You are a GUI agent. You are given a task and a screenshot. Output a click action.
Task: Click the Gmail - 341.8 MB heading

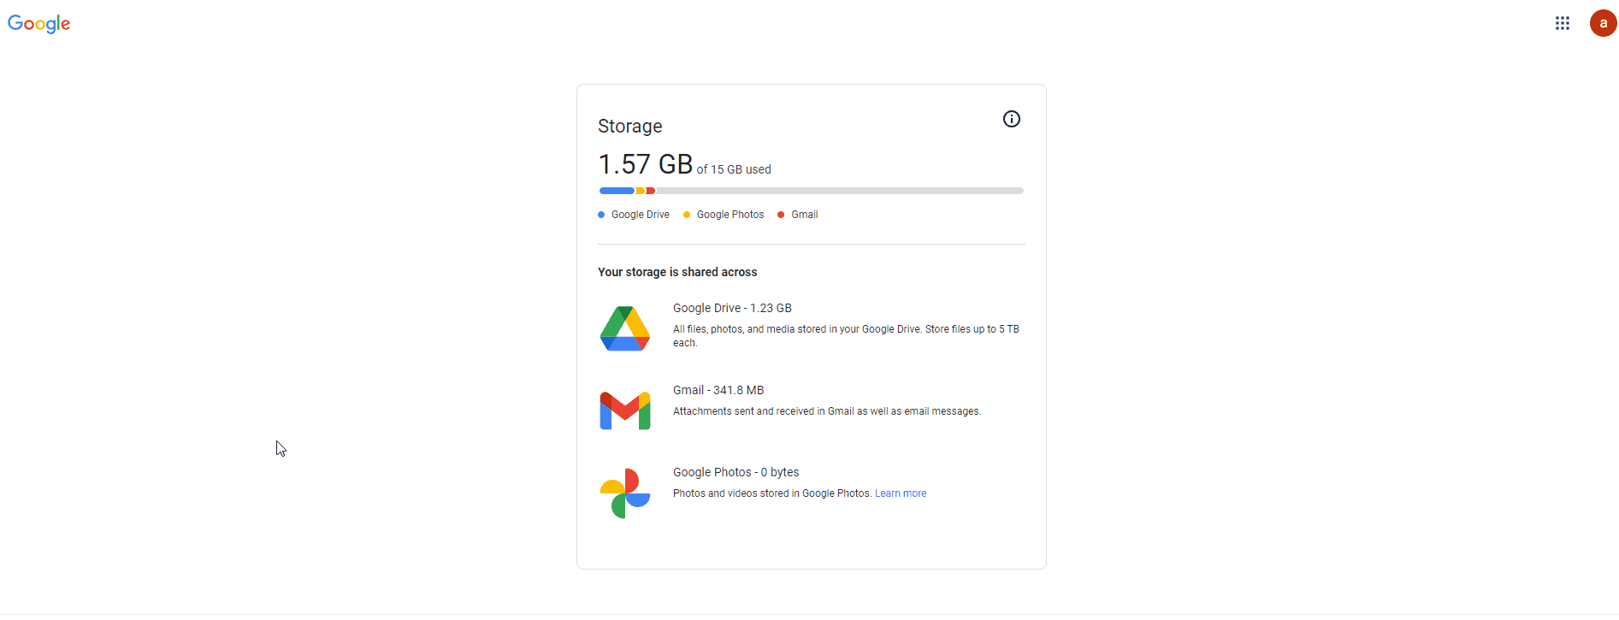[718, 390]
